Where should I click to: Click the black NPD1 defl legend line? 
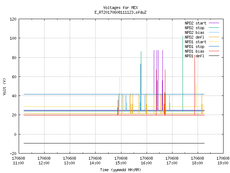coord(214,56)
